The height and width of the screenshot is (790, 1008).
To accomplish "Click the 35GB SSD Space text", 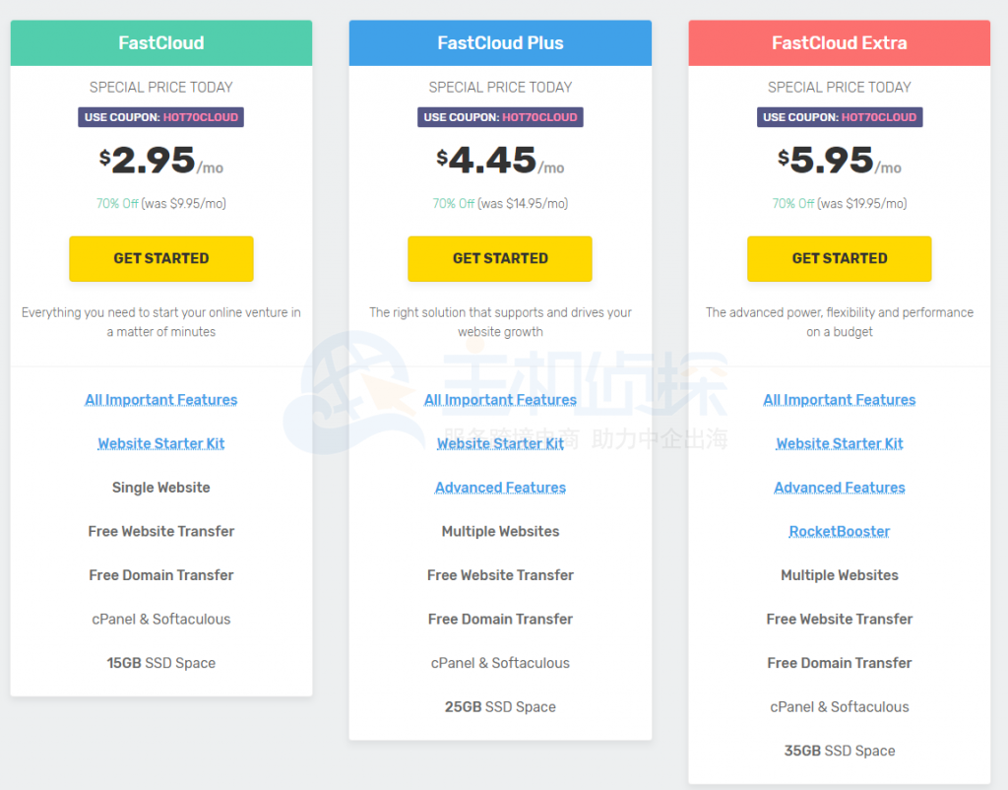I will tap(839, 751).
